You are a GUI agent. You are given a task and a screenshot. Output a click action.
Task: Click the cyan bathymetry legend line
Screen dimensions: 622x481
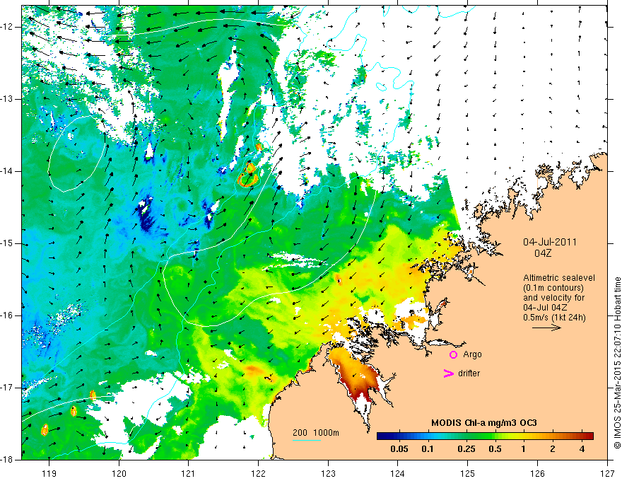pyautogui.click(x=307, y=440)
